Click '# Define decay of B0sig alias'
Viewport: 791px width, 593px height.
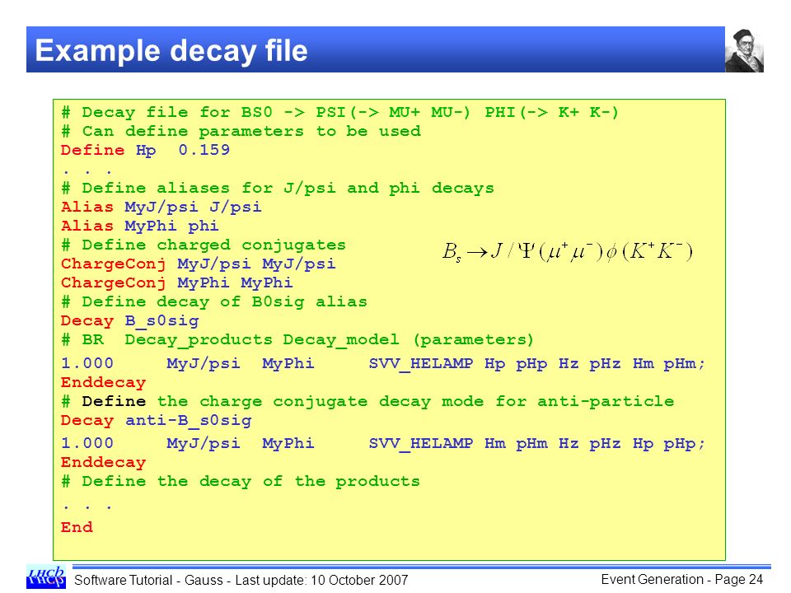[214, 302]
